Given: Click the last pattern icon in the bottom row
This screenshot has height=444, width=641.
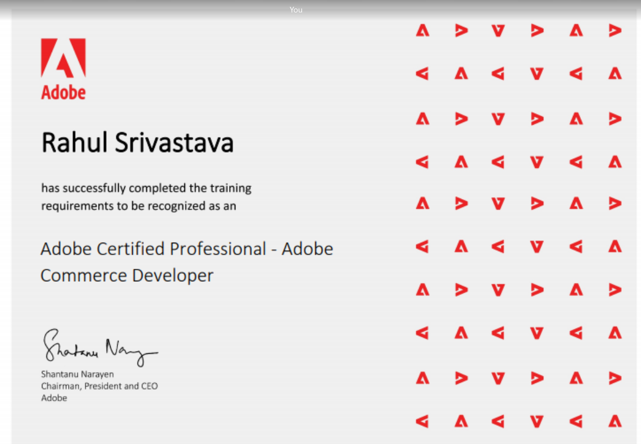Looking at the screenshot, I should coord(615,421).
